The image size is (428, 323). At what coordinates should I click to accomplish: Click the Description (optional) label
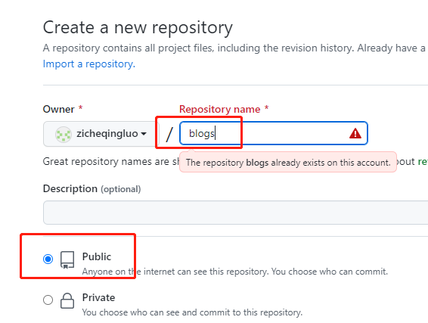tap(92, 188)
